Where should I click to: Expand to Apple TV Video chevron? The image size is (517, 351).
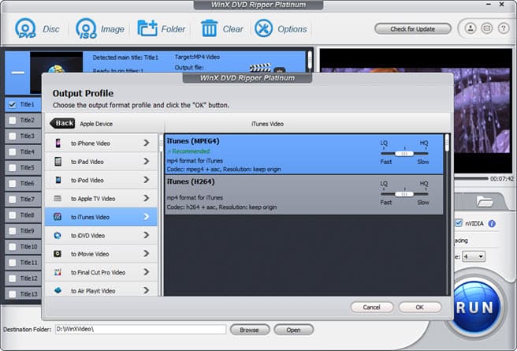pos(147,198)
